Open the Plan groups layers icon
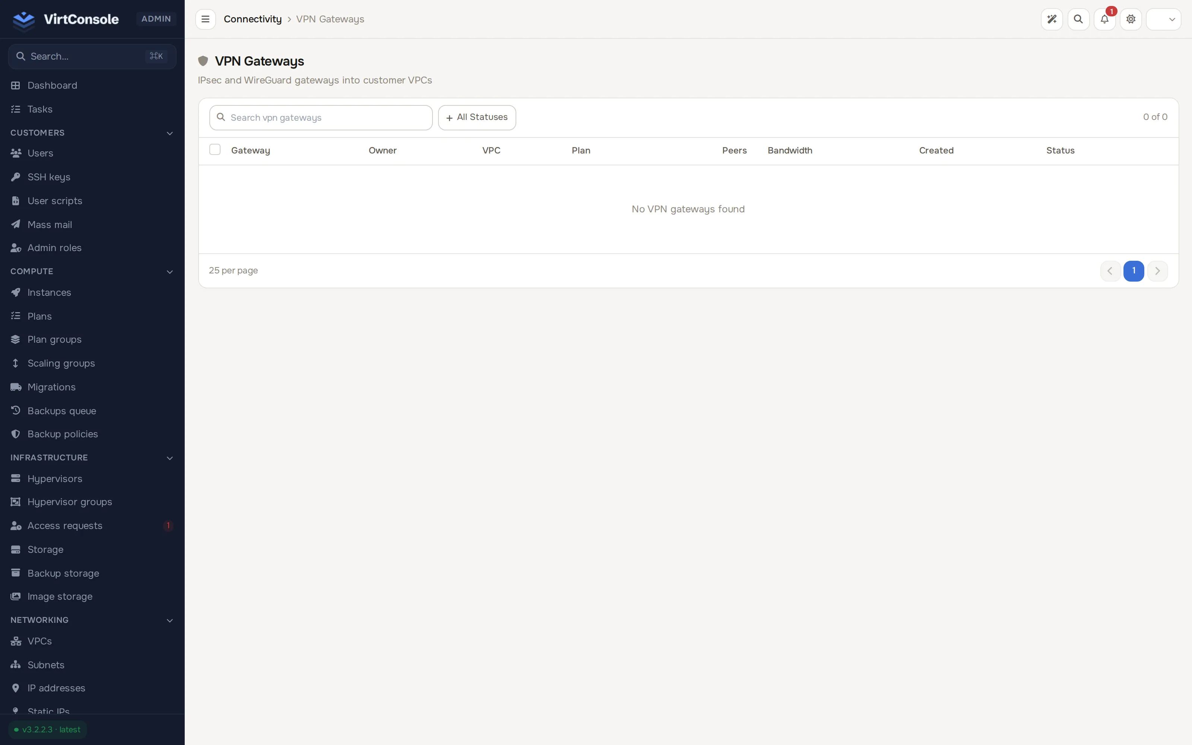 pyautogui.click(x=16, y=339)
